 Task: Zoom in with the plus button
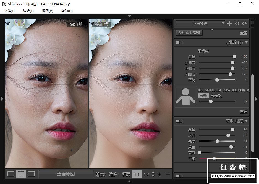[x=159, y=174]
